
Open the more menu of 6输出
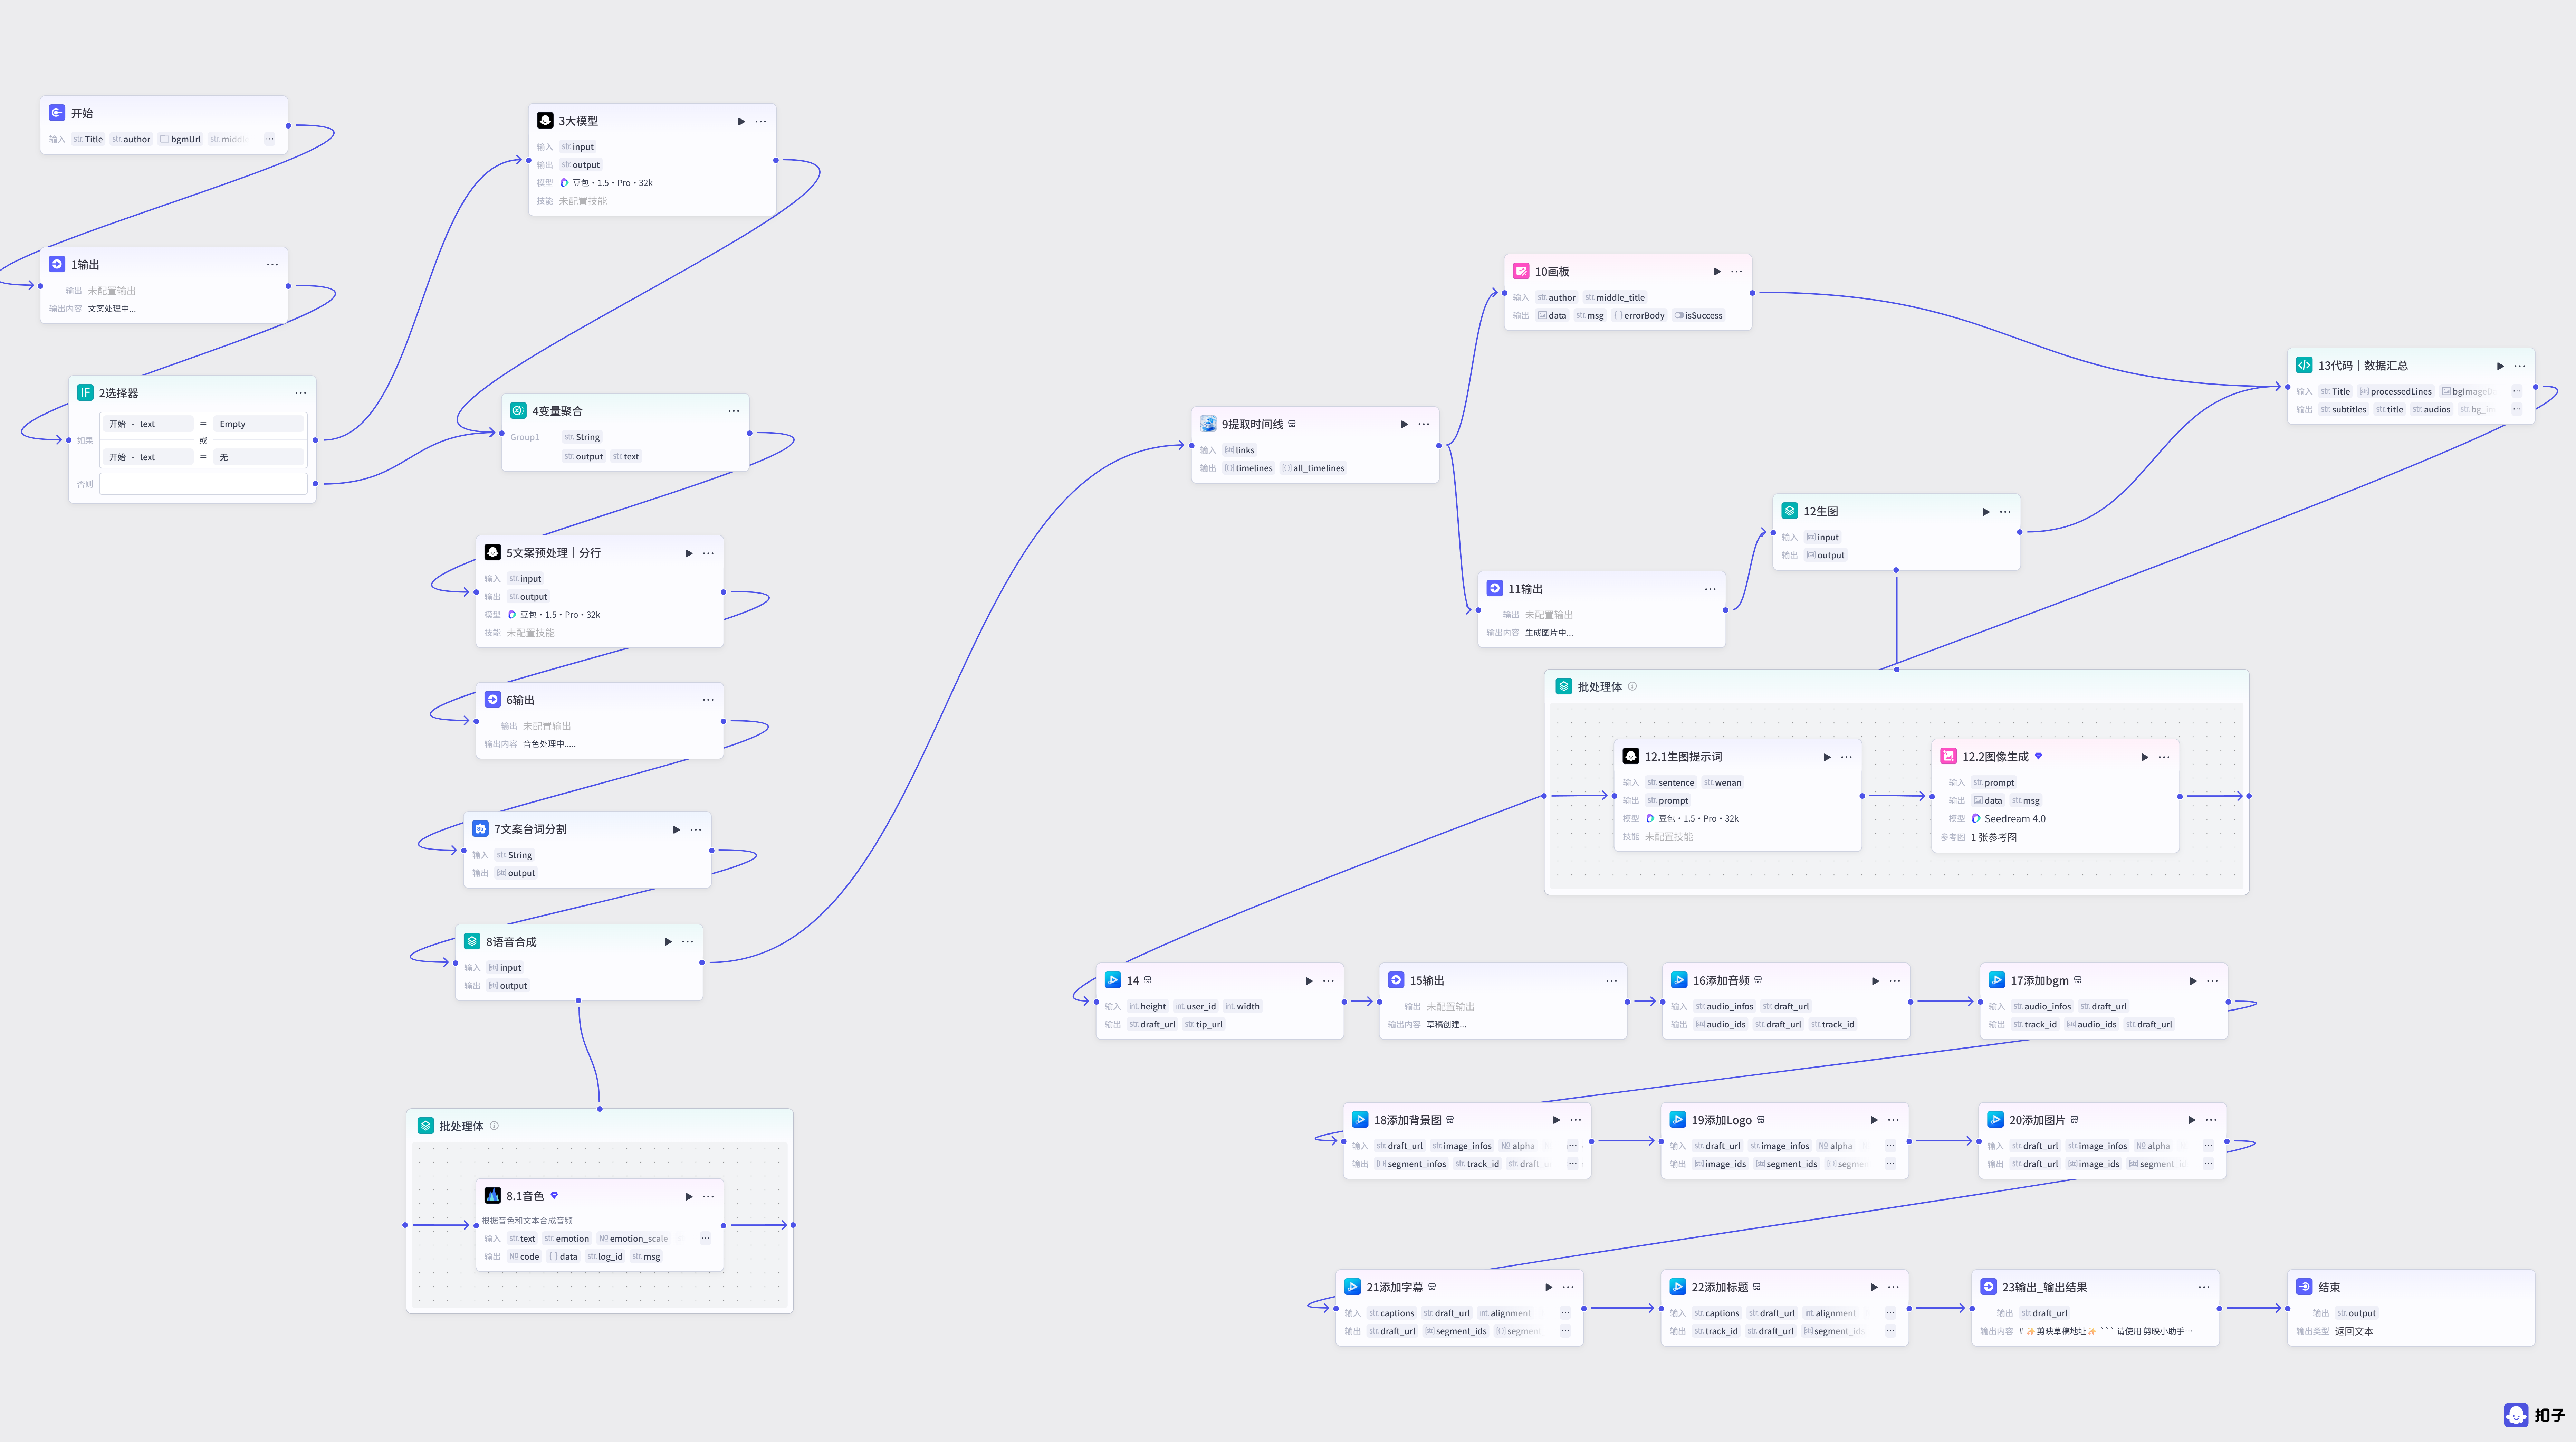coord(708,700)
